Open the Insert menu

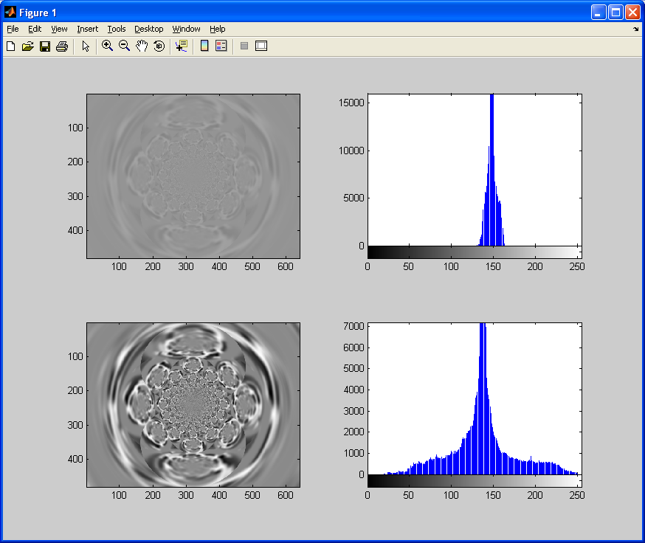point(88,29)
